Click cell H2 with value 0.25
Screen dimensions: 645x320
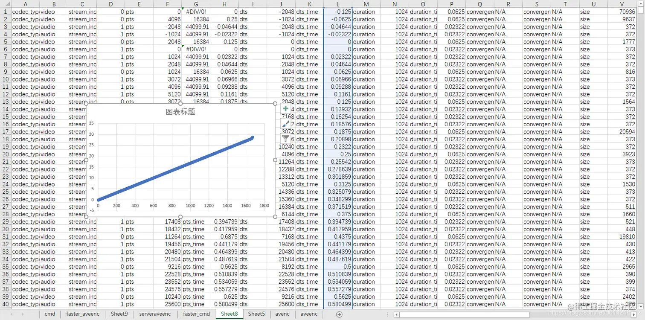224,19
